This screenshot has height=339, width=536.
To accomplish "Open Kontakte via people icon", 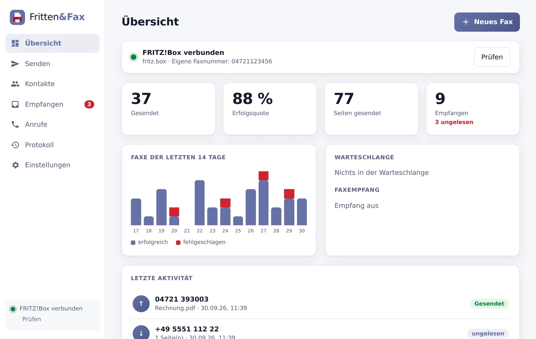I will pyautogui.click(x=15, y=84).
